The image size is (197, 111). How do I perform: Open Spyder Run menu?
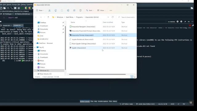(19, 4)
